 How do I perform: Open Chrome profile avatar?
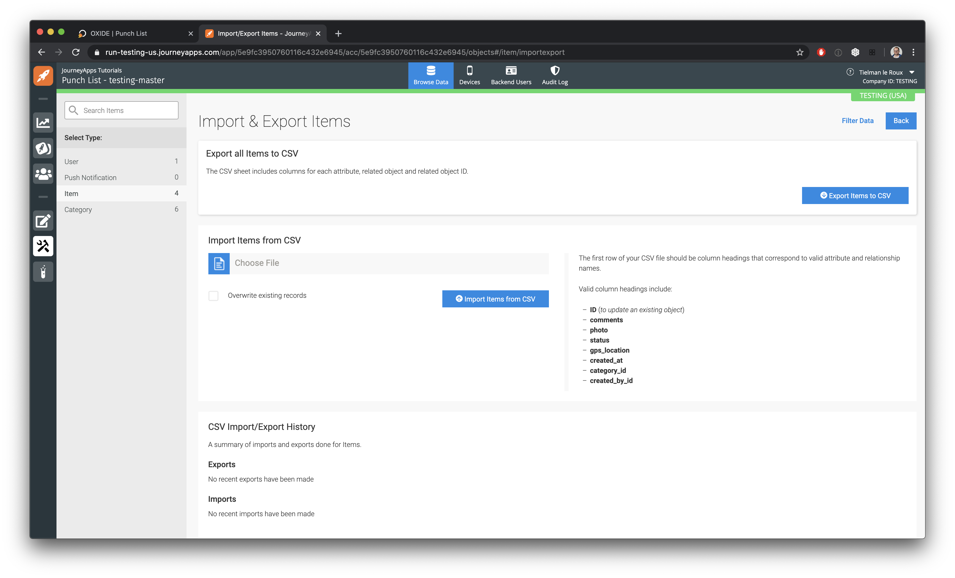coord(896,52)
